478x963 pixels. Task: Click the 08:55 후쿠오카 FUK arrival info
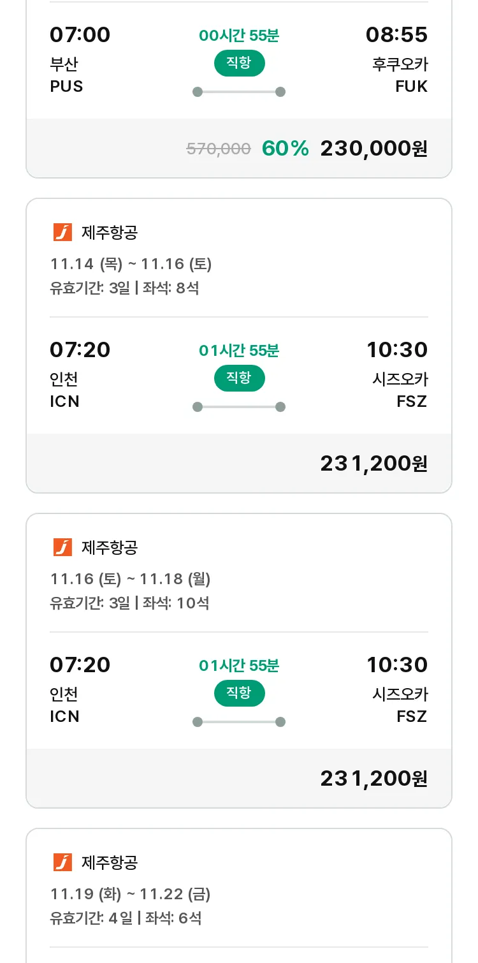click(396, 60)
